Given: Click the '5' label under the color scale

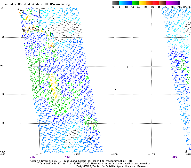Looking at the screenshot, I should [119, 7].
